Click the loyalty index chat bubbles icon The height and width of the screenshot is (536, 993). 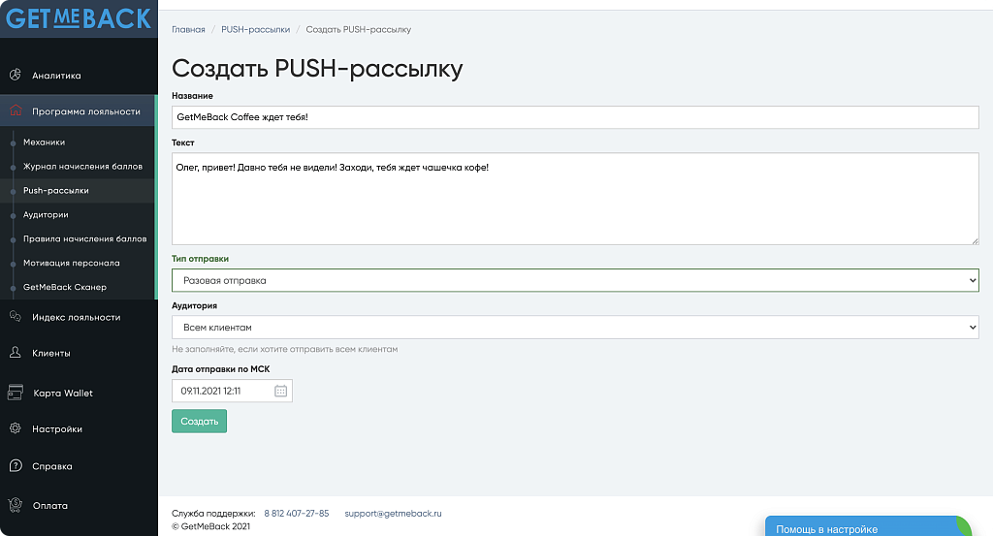click(x=16, y=317)
